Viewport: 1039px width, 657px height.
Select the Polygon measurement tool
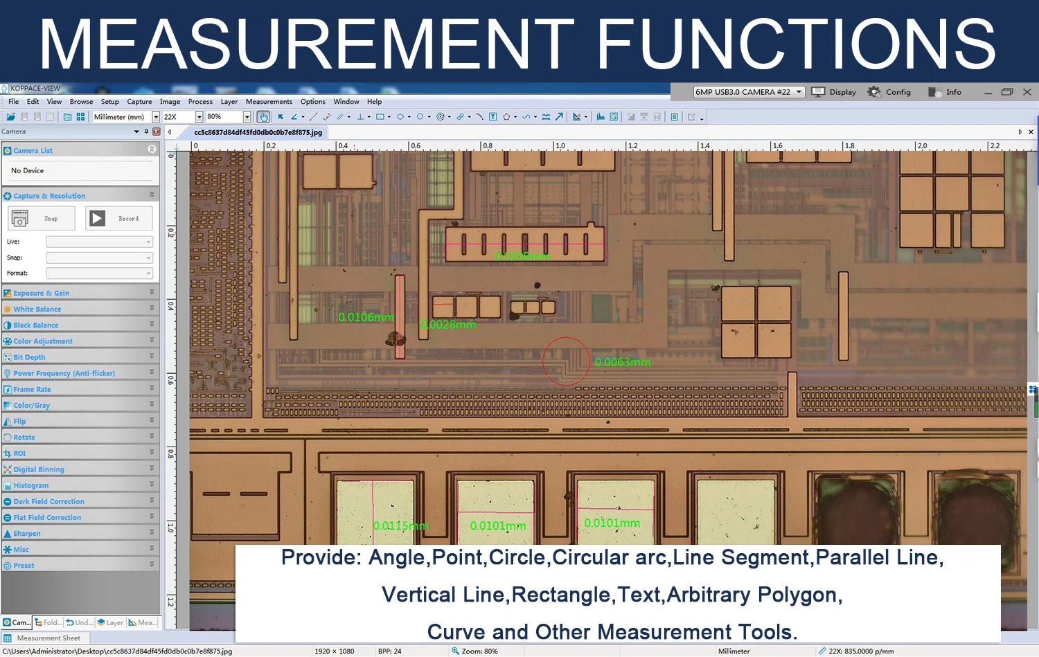(x=506, y=117)
